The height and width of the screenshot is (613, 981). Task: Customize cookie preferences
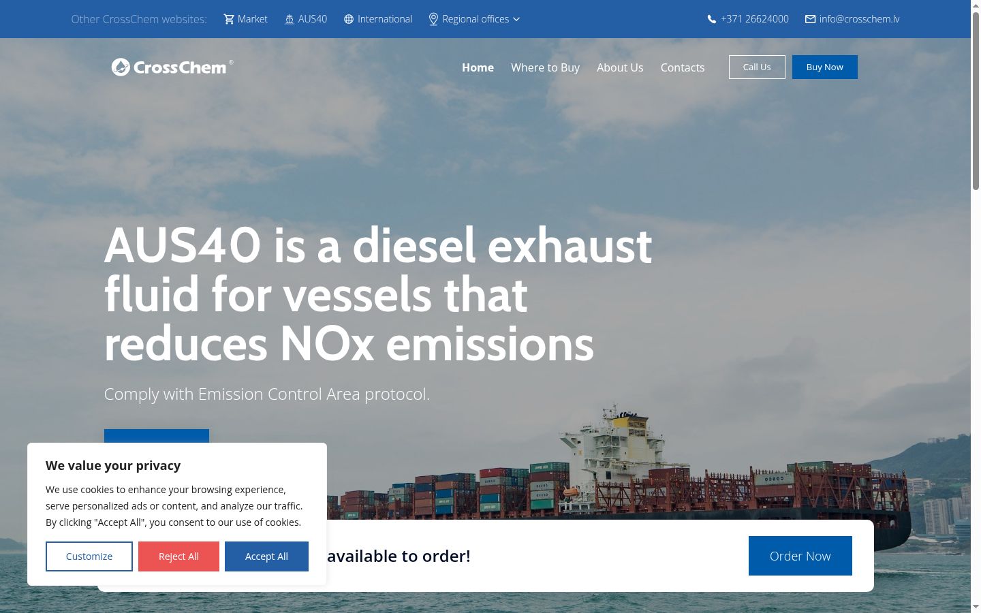[89, 556]
